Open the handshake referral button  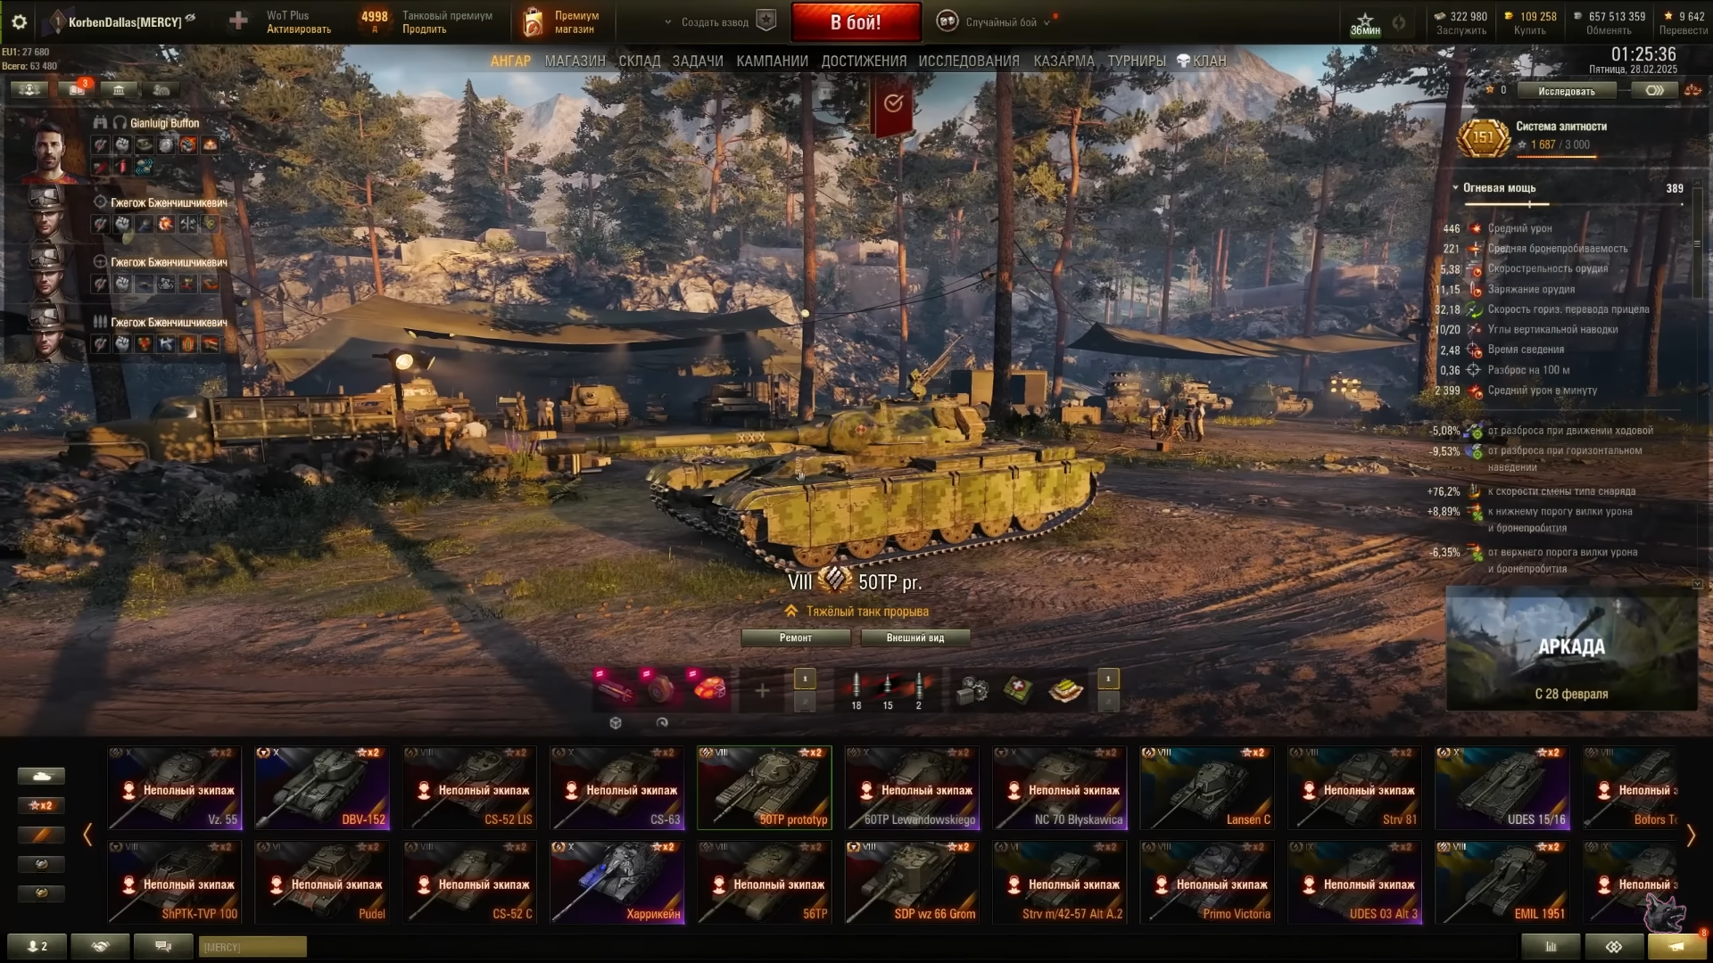point(100,946)
